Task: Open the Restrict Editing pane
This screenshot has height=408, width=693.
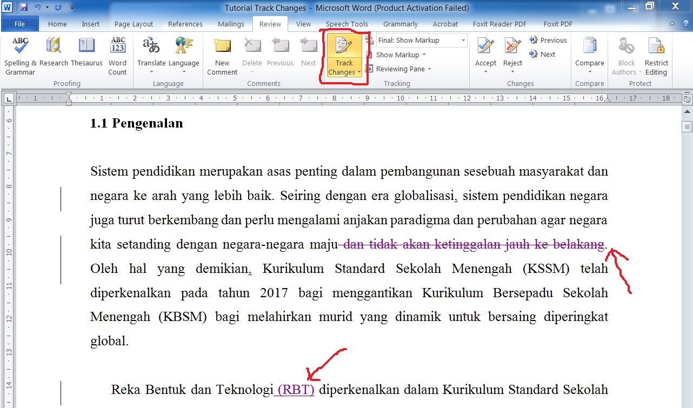Action: click(x=656, y=47)
